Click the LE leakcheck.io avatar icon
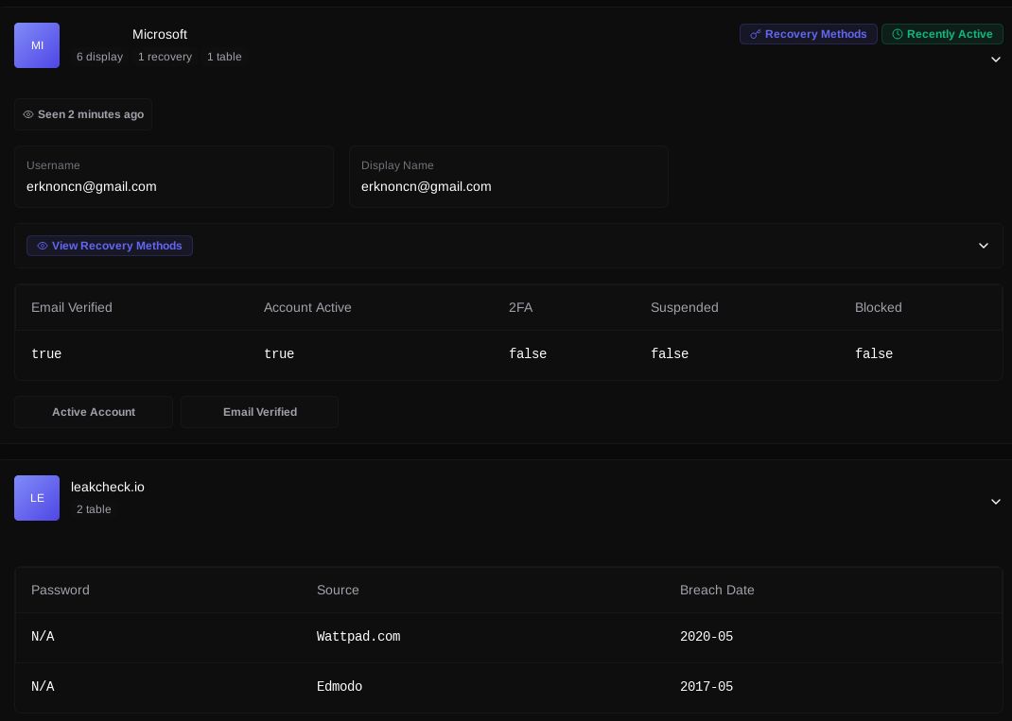 (x=37, y=498)
